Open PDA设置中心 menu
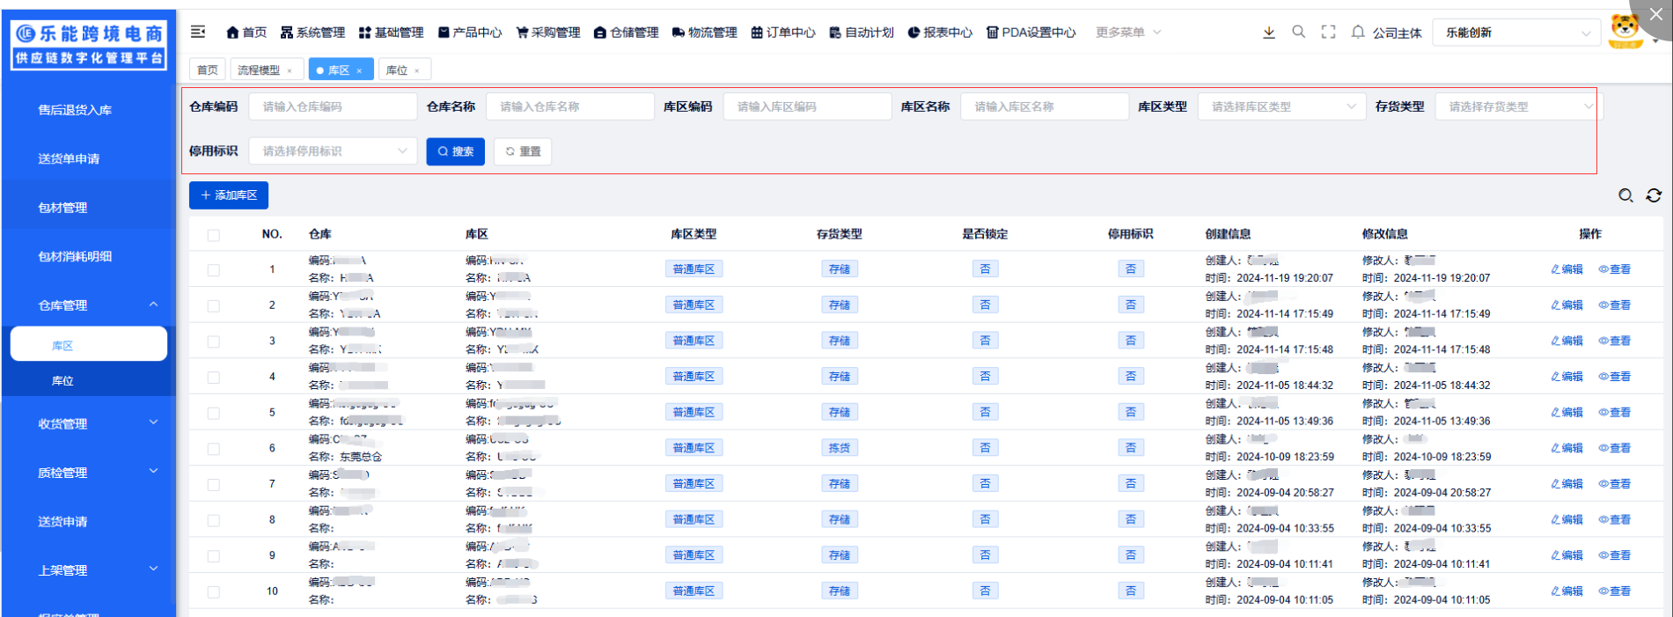Viewport: 1673px width, 617px height. pyautogui.click(x=1031, y=33)
